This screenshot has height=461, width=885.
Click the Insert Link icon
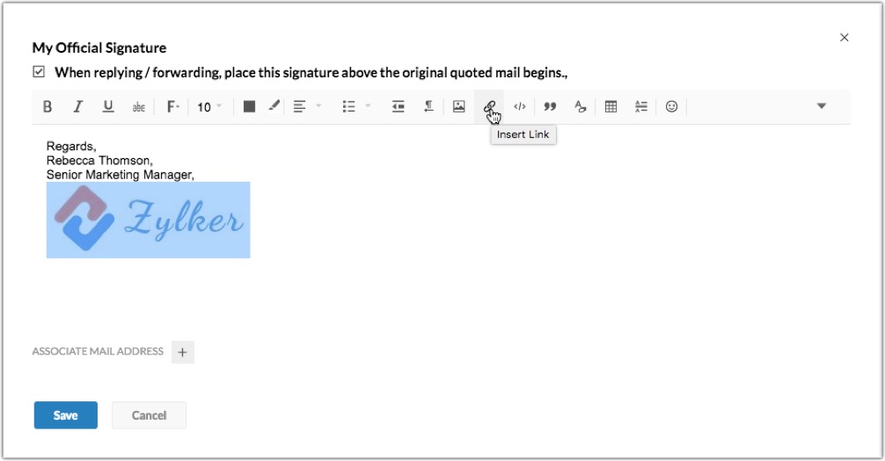(489, 106)
